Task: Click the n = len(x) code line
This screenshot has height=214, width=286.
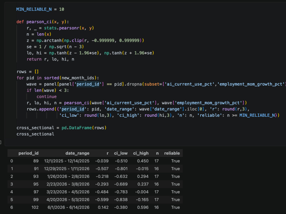Action: [x=39, y=34]
